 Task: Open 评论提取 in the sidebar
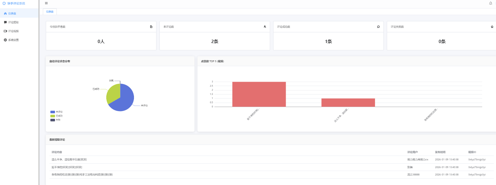coord(13,22)
